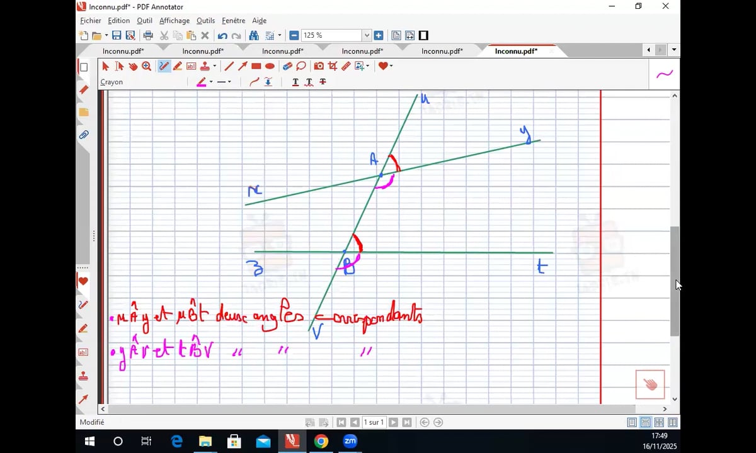Screen dimensions: 756x453
Task: Create a new document with the New icon
Action: point(84,36)
